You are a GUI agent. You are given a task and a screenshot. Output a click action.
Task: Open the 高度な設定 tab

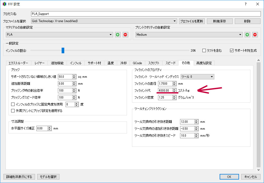(x=204, y=63)
